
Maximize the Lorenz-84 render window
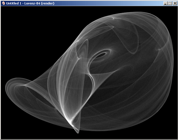coord(170,3)
